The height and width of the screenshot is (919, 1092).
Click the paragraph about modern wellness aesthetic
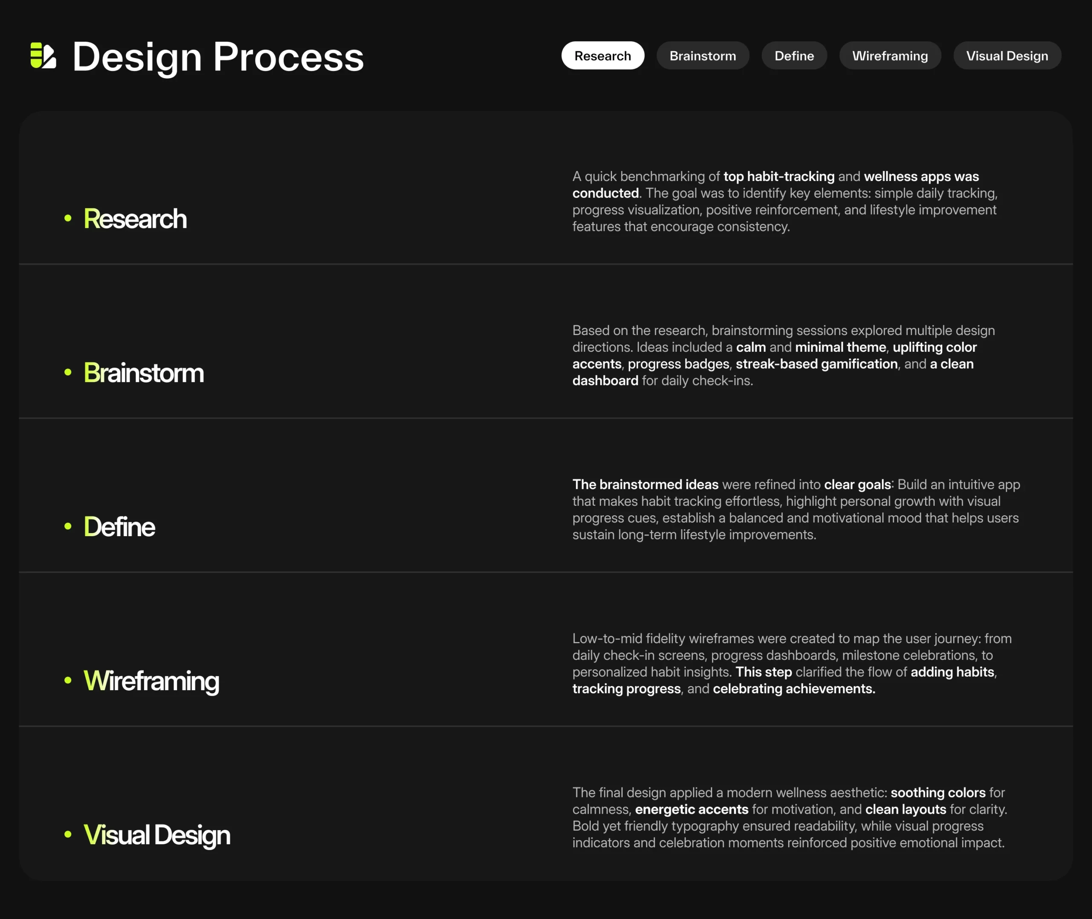789,817
